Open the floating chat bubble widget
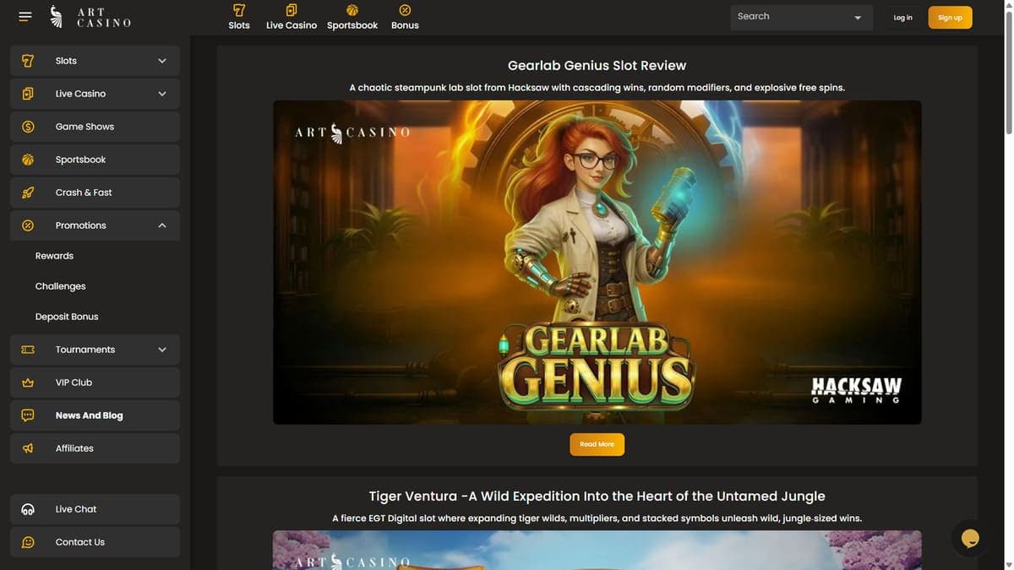 [x=970, y=538]
